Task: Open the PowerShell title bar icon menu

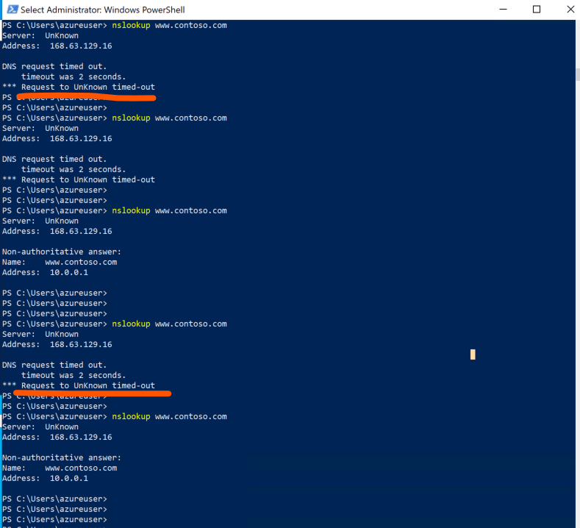Action: coord(12,10)
